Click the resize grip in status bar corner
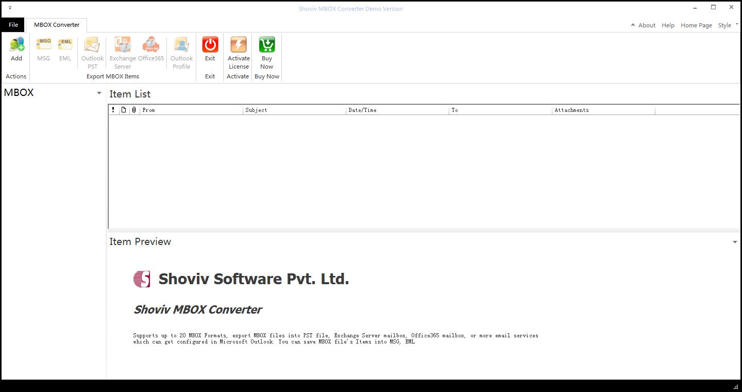742x392 pixels. pos(736,386)
